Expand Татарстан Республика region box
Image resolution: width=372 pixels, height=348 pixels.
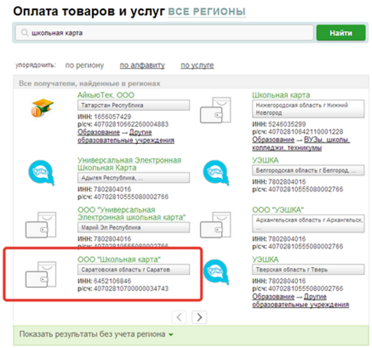click(x=134, y=105)
